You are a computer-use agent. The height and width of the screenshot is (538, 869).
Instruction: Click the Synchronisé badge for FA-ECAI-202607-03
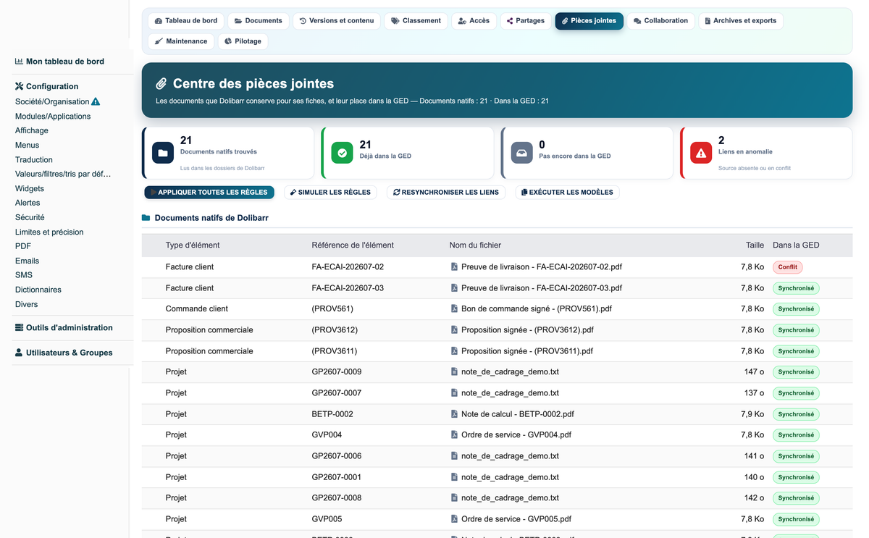(796, 288)
